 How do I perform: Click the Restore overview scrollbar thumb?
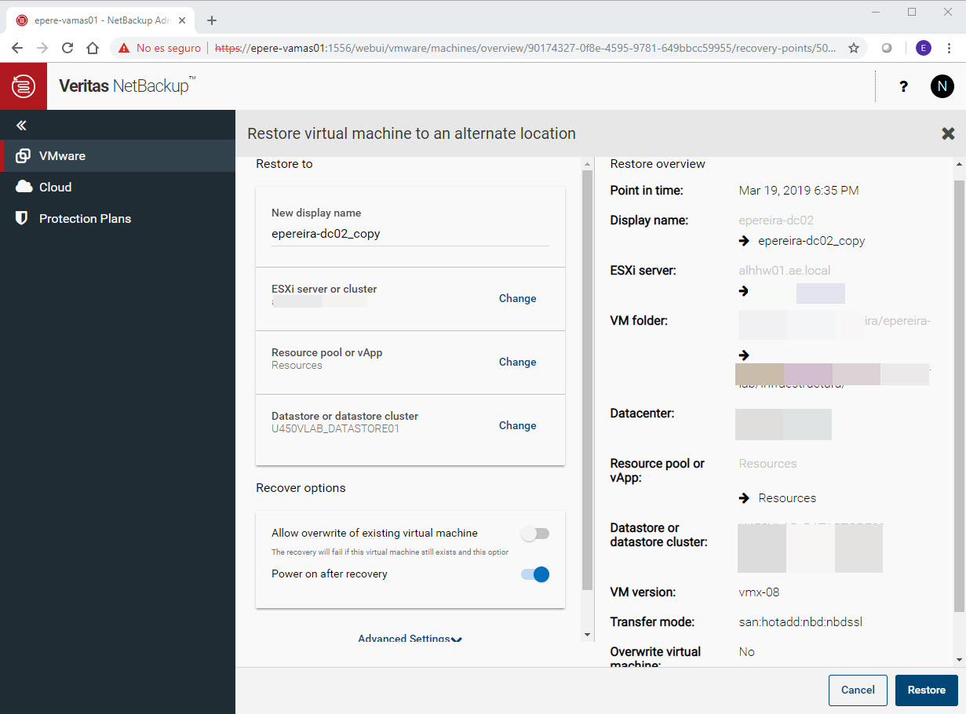click(959, 395)
